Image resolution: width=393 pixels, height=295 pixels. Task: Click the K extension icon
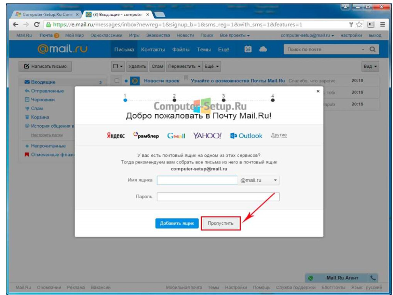[371, 25]
